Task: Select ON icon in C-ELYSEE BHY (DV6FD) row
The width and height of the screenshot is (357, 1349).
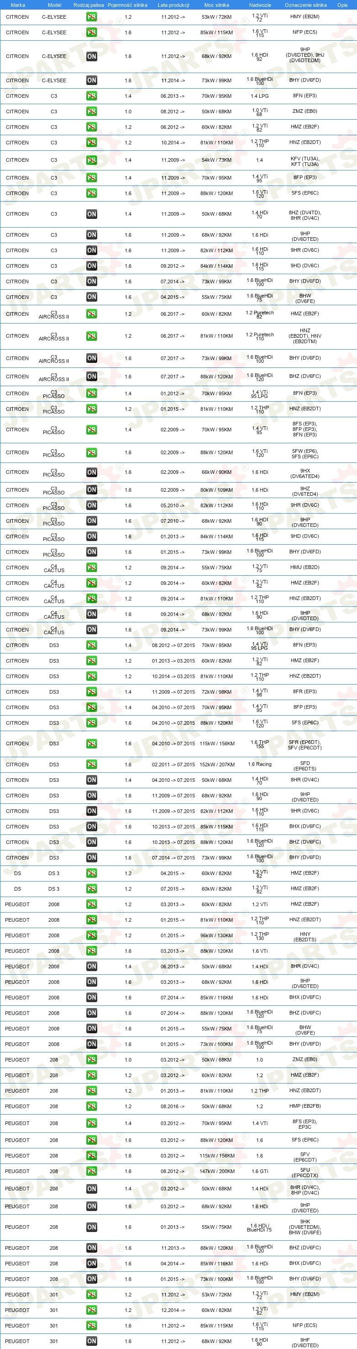Action: (92, 80)
